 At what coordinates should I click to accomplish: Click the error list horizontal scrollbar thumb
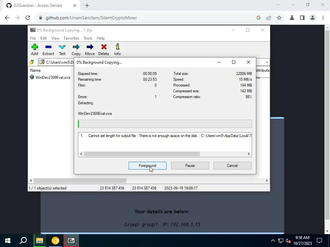tap(142, 154)
